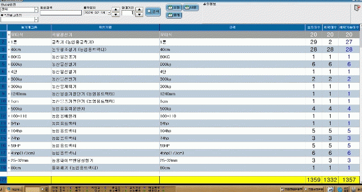Click the magnifier 검색 search button

click(x=153, y=12)
